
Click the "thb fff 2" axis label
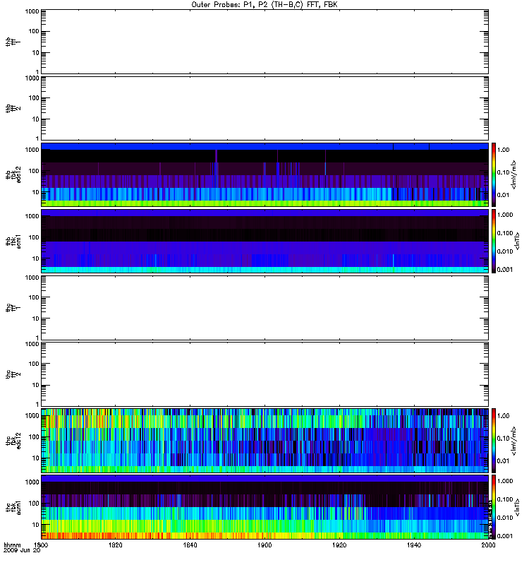tap(13, 109)
